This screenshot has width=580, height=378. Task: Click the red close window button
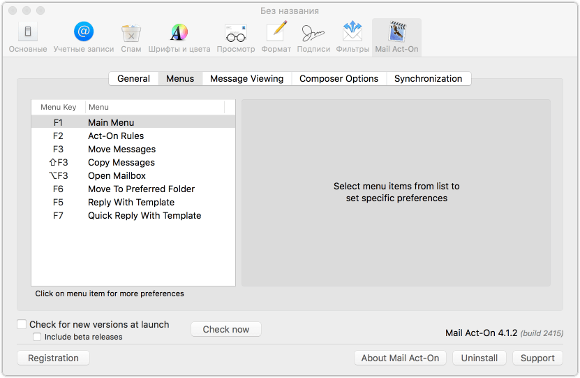[x=13, y=10]
